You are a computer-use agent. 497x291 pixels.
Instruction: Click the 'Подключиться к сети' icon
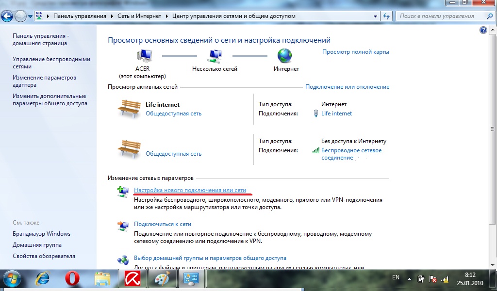coord(123,226)
